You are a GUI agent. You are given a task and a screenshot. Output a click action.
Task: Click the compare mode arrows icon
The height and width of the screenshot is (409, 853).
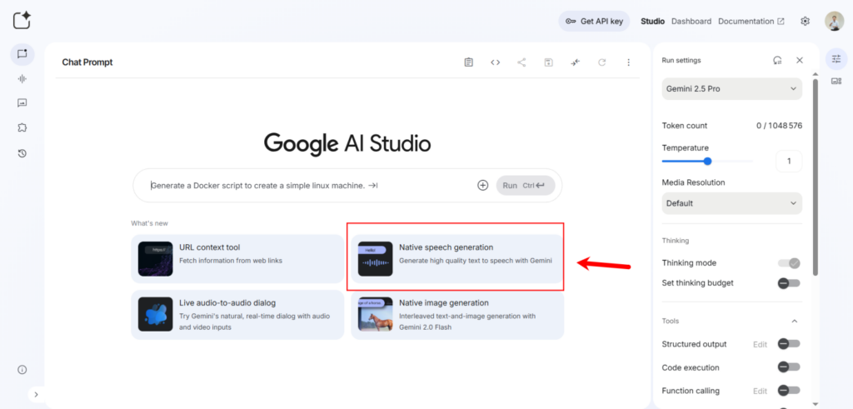coord(575,62)
